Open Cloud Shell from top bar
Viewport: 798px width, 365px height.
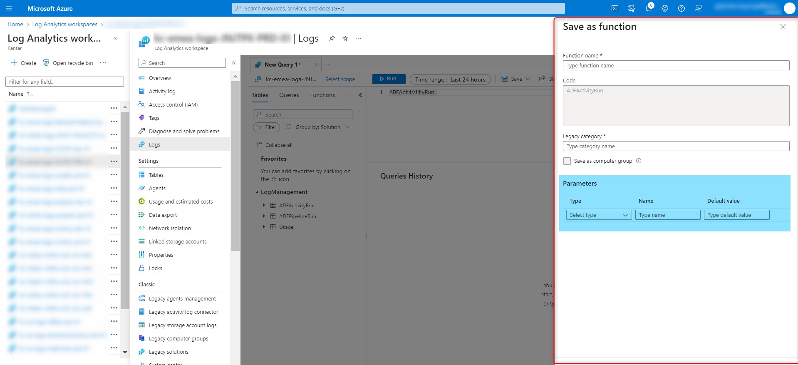(x=615, y=8)
